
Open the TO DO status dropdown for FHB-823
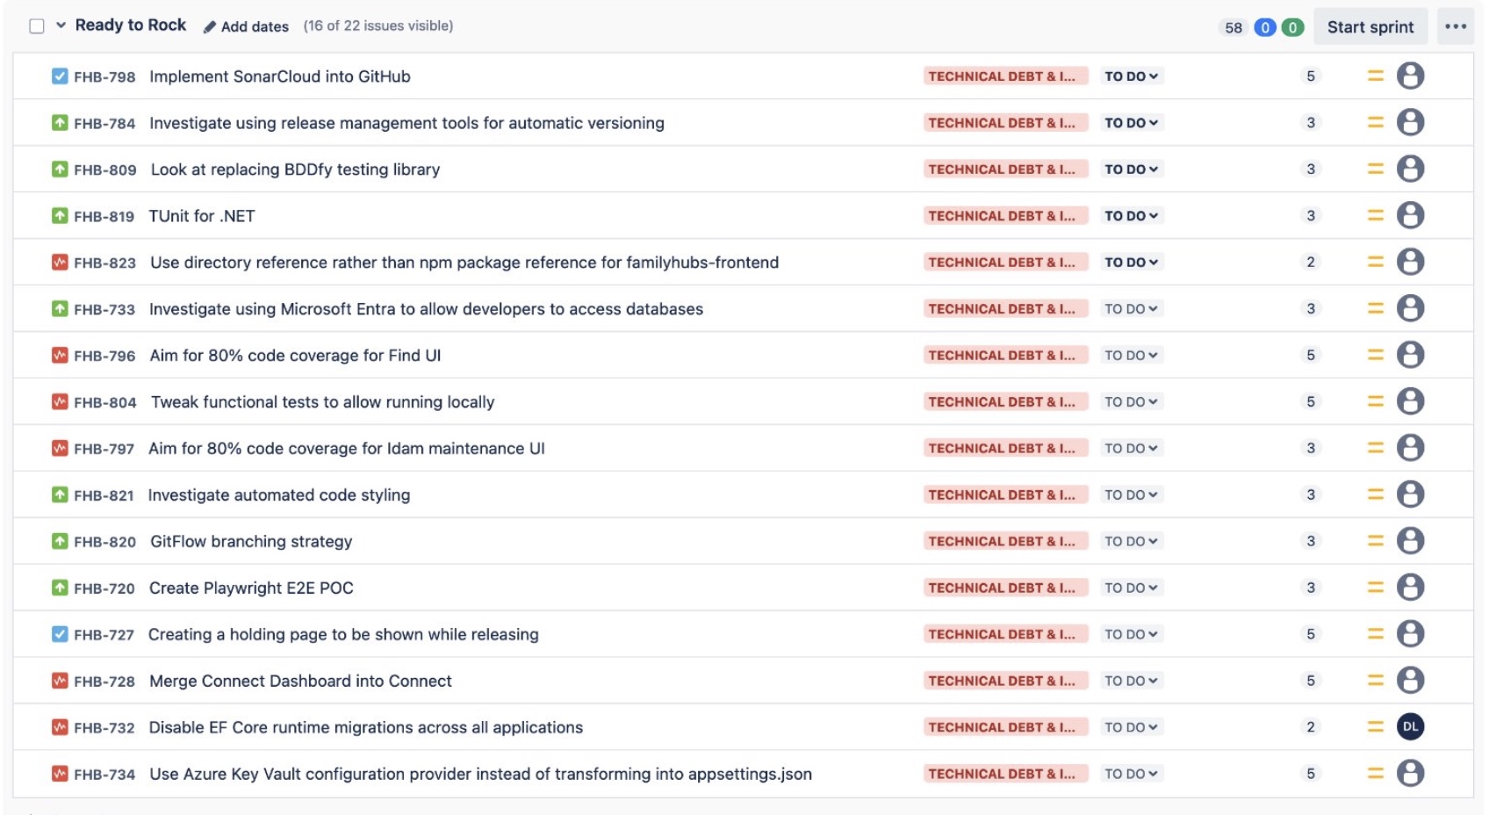1132,263
